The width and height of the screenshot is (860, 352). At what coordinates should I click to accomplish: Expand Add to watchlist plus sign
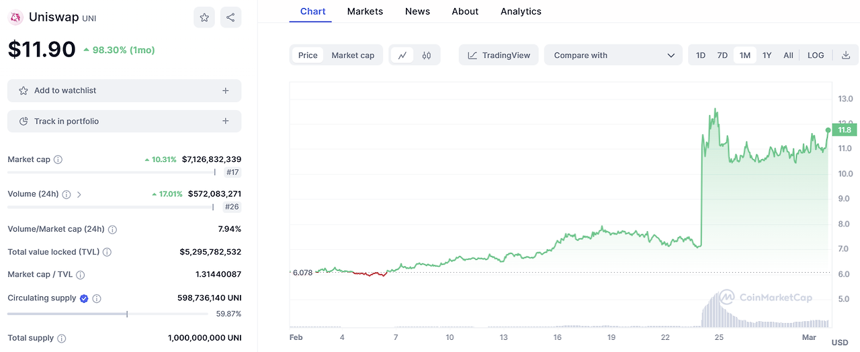tap(226, 91)
